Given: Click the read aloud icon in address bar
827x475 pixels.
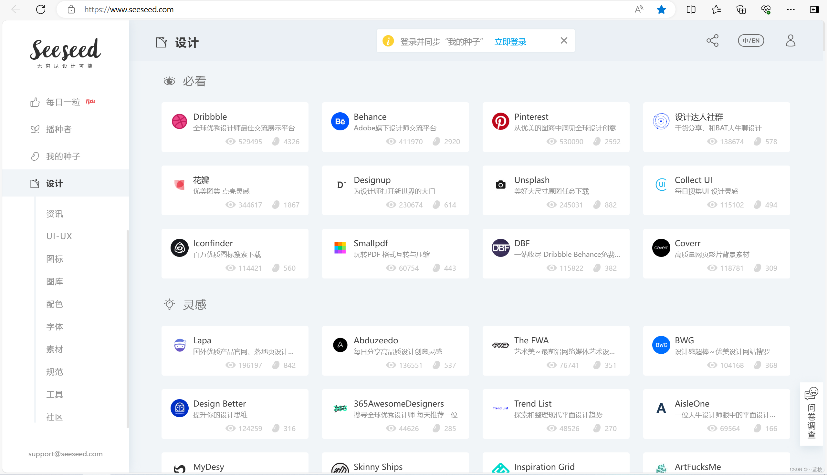Looking at the screenshot, I should [639, 9].
